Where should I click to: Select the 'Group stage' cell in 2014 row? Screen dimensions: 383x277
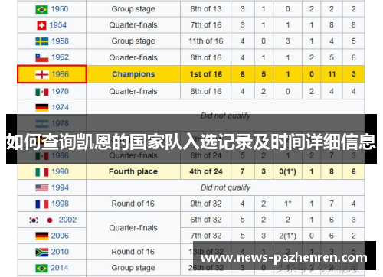[133, 268]
